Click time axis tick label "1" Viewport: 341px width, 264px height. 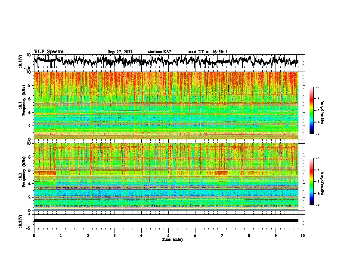click(x=61, y=236)
